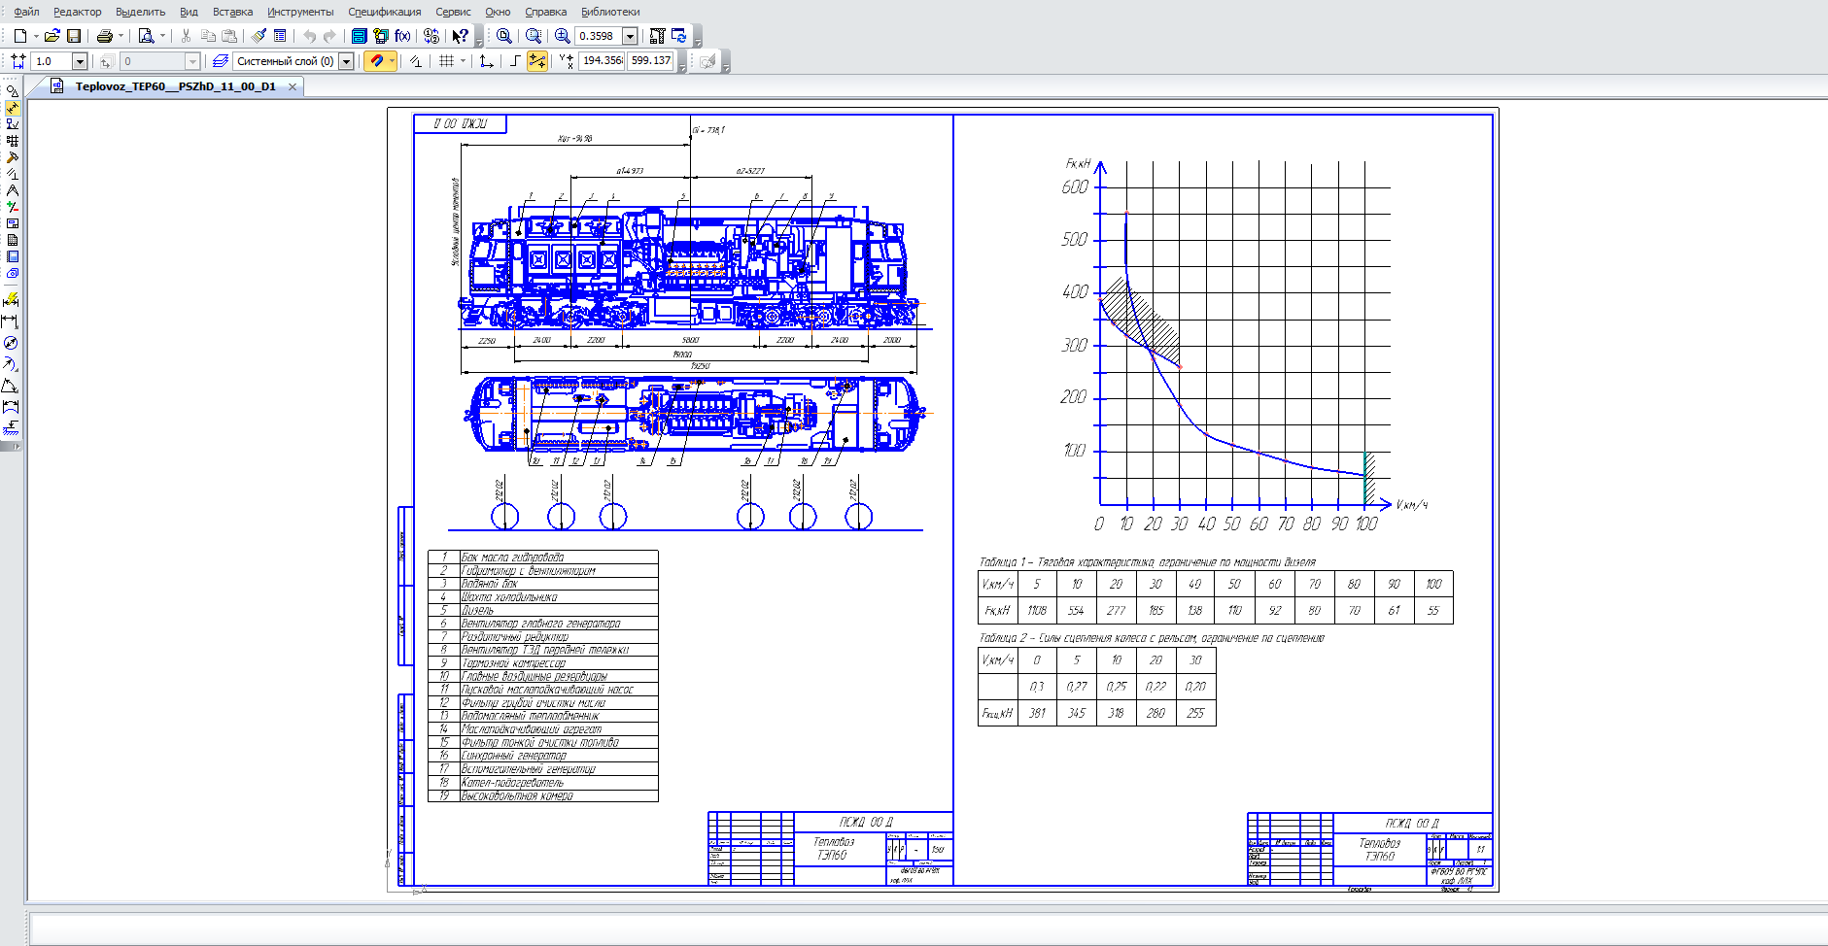Open the Файл menu
The height and width of the screenshot is (946, 1828).
26,12
